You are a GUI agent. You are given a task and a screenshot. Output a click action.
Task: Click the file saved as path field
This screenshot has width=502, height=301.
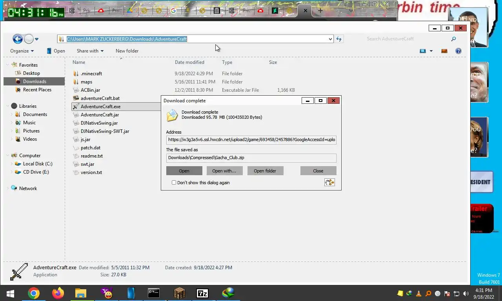pos(251,158)
